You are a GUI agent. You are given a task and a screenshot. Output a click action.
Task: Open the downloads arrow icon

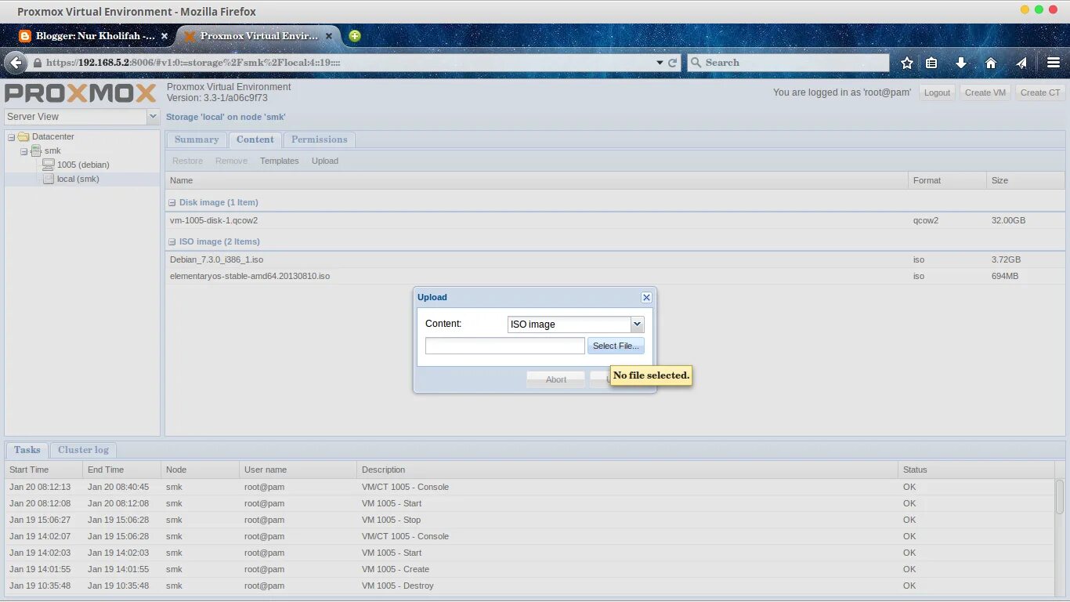click(961, 63)
